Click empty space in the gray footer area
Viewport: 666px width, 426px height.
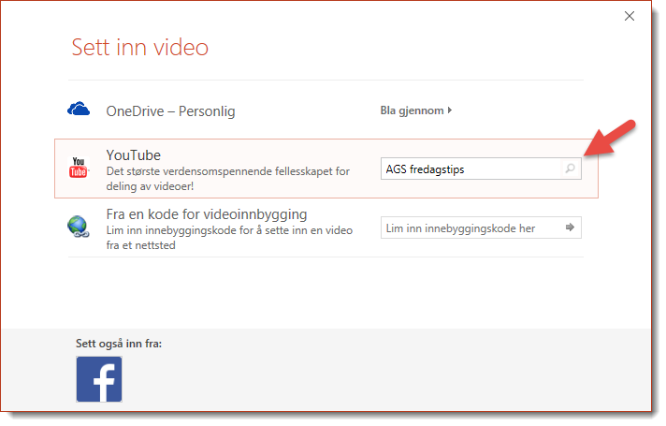click(x=393, y=375)
